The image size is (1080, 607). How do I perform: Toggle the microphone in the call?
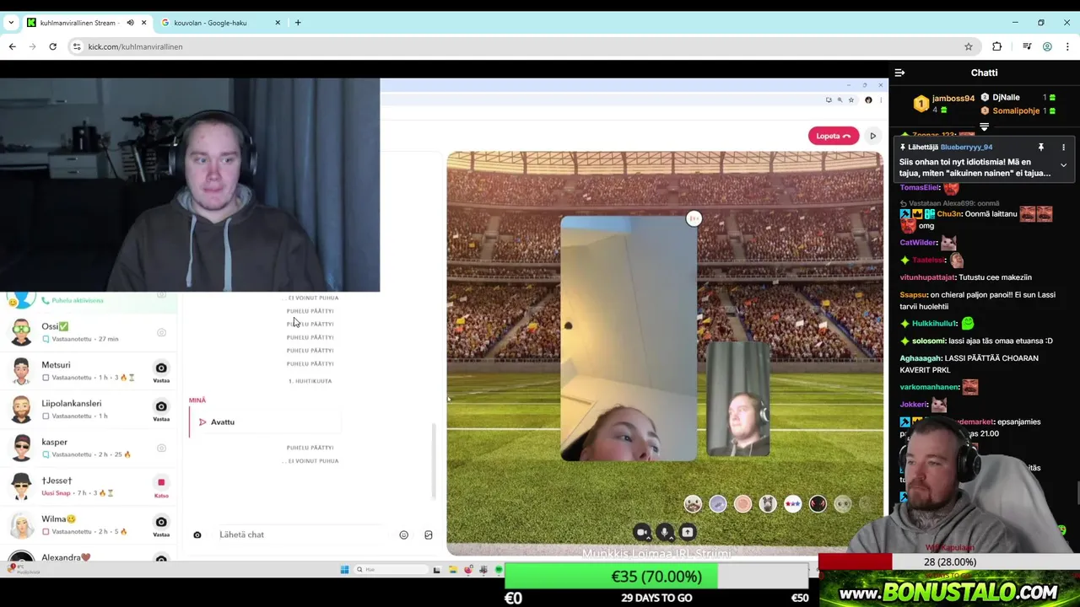coord(665,532)
